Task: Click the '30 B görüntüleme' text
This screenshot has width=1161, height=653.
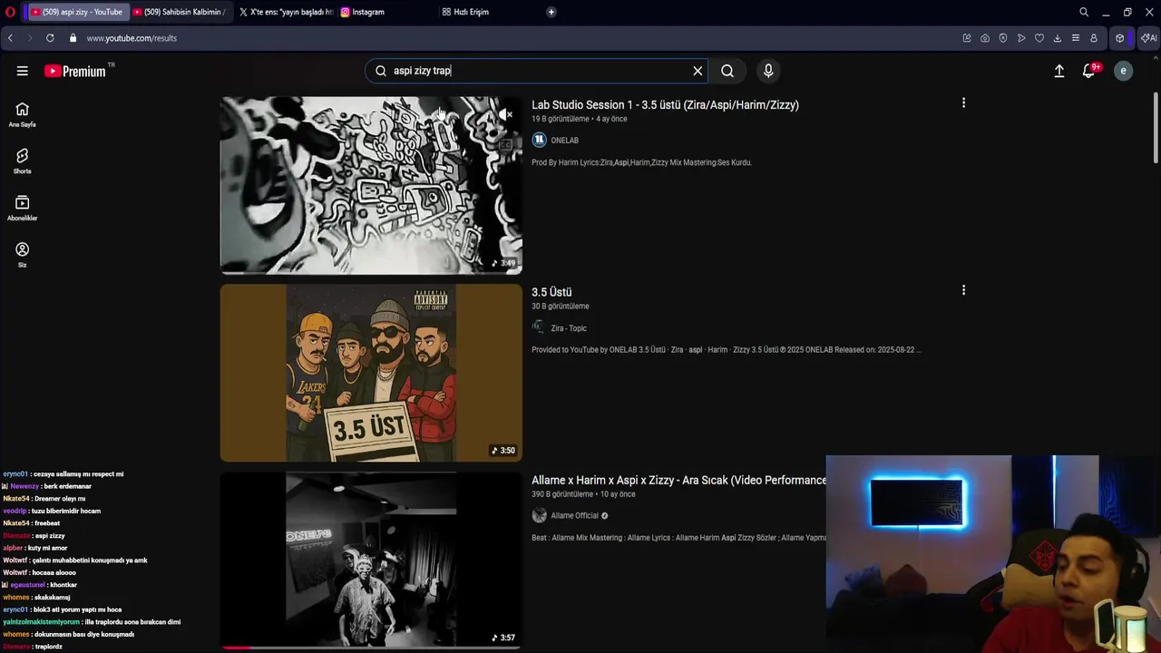Action: [561, 307]
